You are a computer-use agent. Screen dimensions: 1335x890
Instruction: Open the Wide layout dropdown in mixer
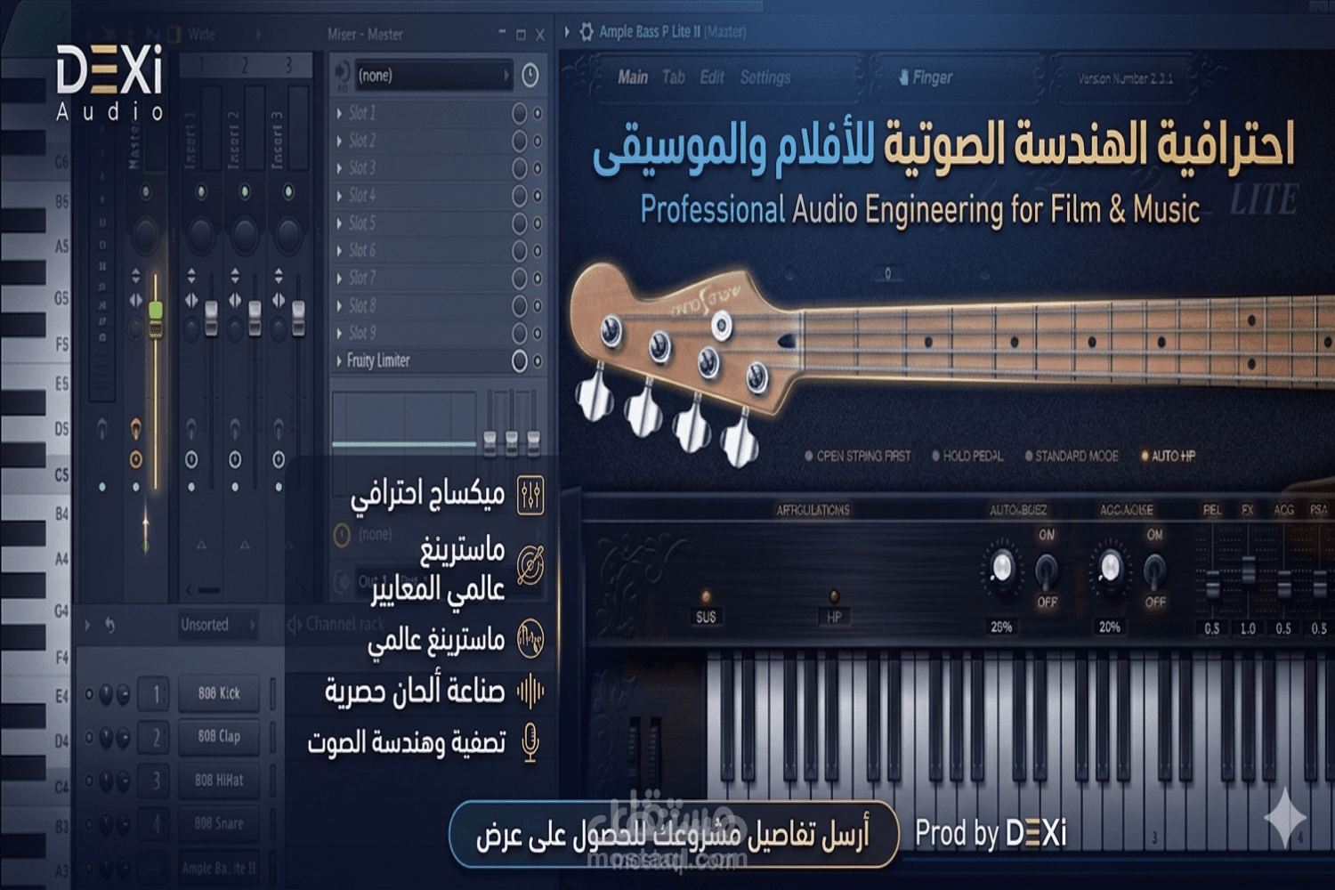224,35
